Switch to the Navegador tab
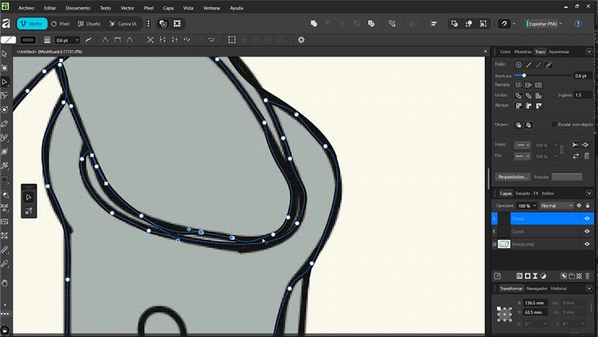The image size is (598, 337). (537, 288)
